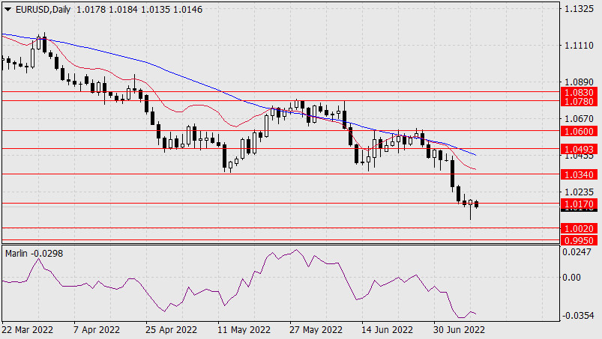
Task: Click the 1.0670 price scale value
Action: coord(580,119)
